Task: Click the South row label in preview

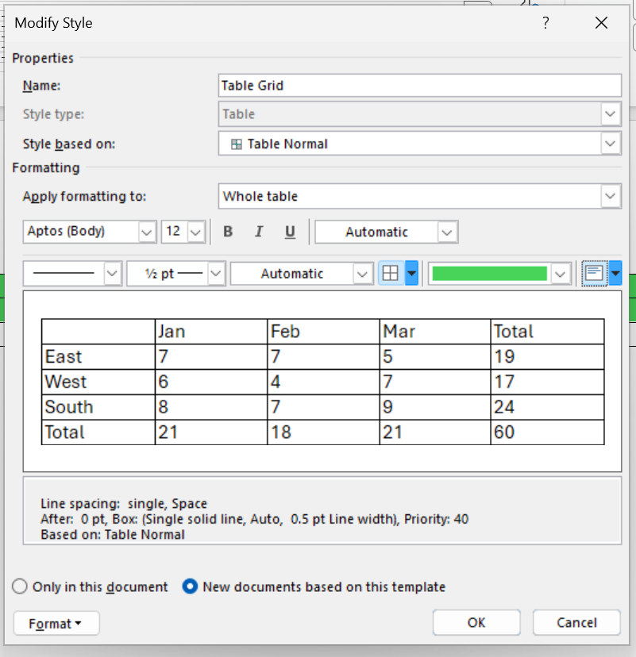Action: click(x=69, y=407)
